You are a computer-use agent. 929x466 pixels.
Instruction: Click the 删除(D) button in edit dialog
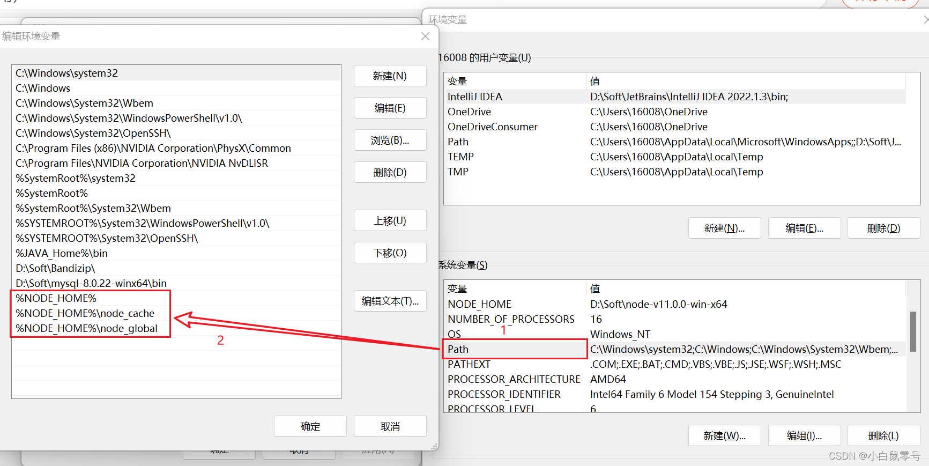point(390,172)
